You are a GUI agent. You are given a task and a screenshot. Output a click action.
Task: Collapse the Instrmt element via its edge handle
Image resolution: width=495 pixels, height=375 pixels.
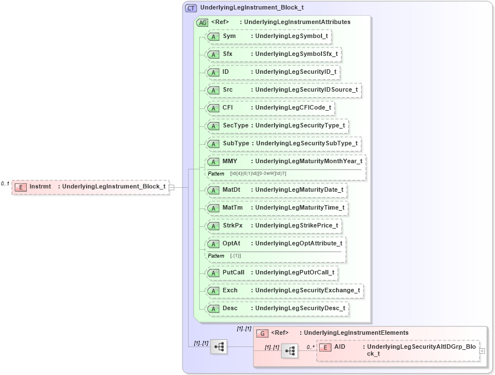pos(171,186)
